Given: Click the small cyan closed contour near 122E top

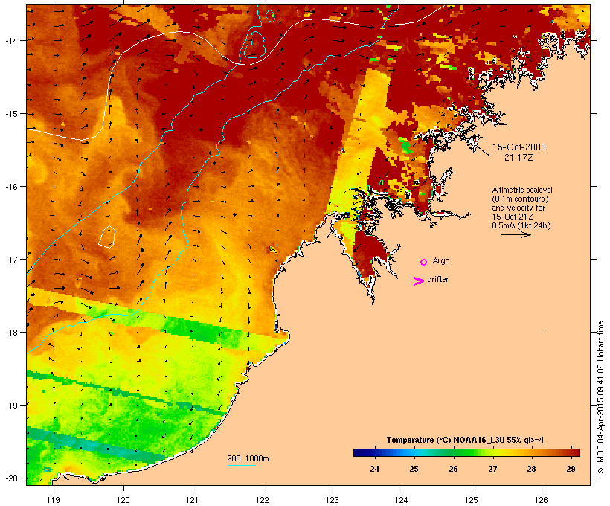Looking at the screenshot, I should pyautogui.click(x=270, y=16).
